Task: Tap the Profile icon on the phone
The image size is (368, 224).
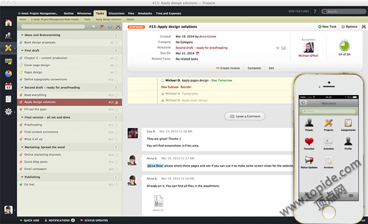Action: click(348, 142)
